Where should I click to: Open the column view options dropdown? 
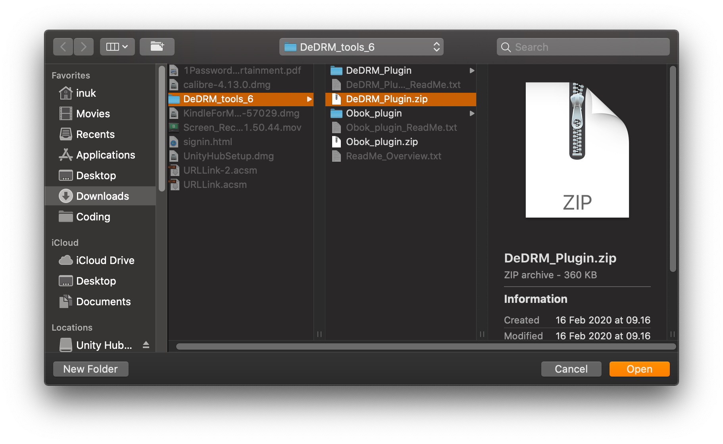pyautogui.click(x=117, y=47)
